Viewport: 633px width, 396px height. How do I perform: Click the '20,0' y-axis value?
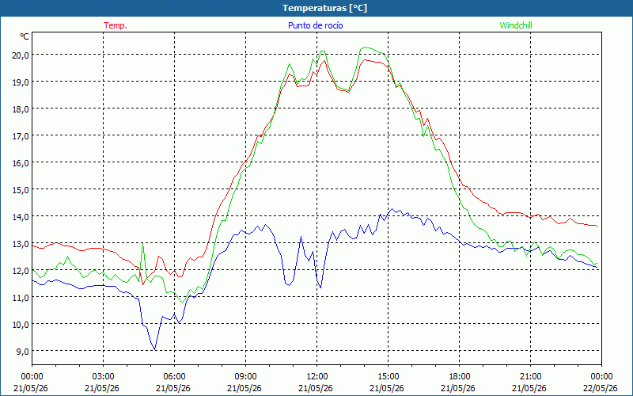(21, 55)
